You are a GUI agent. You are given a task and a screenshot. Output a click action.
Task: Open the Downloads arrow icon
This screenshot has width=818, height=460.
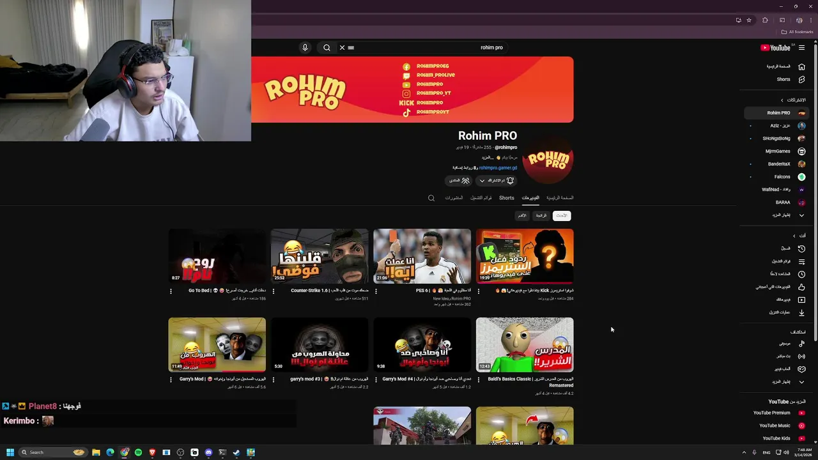pos(801,312)
